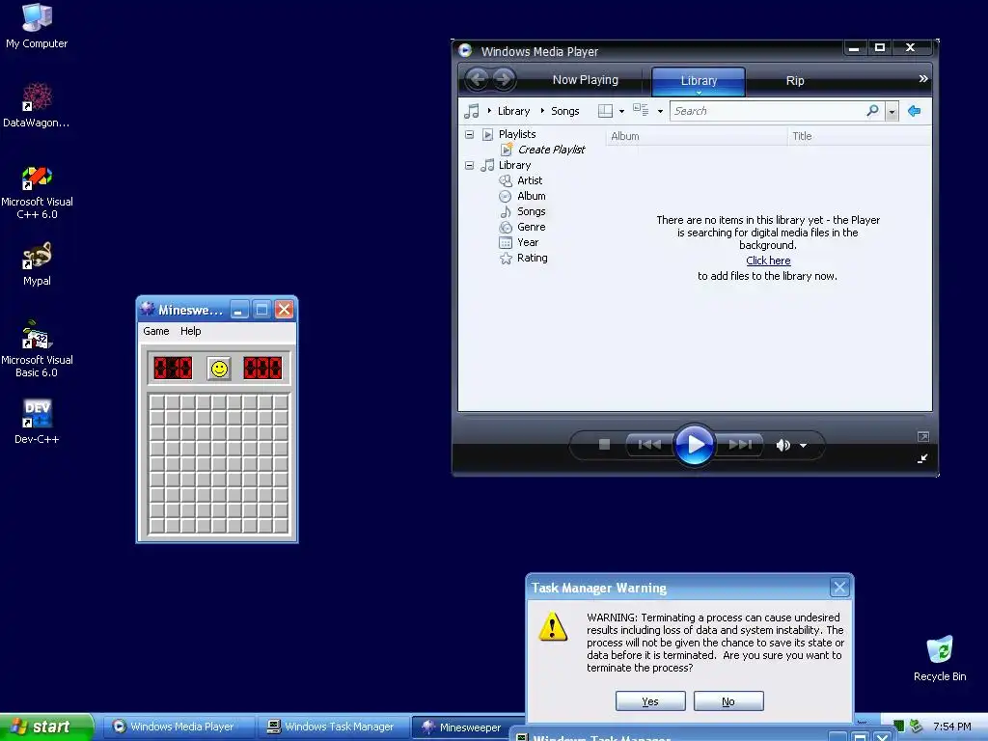Click the Previous track button
Image resolution: width=988 pixels, height=741 pixels.
(x=649, y=445)
